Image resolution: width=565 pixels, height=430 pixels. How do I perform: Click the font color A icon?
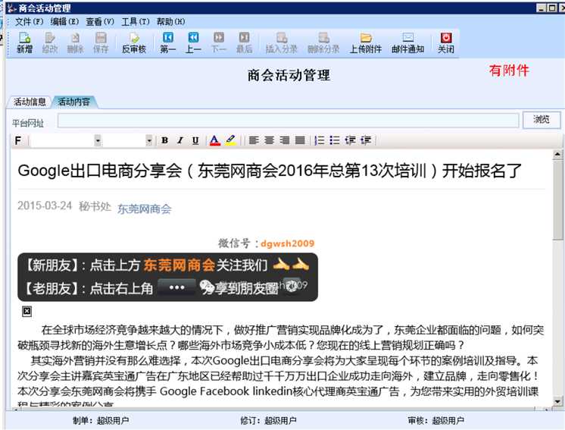tap(215, 140)
